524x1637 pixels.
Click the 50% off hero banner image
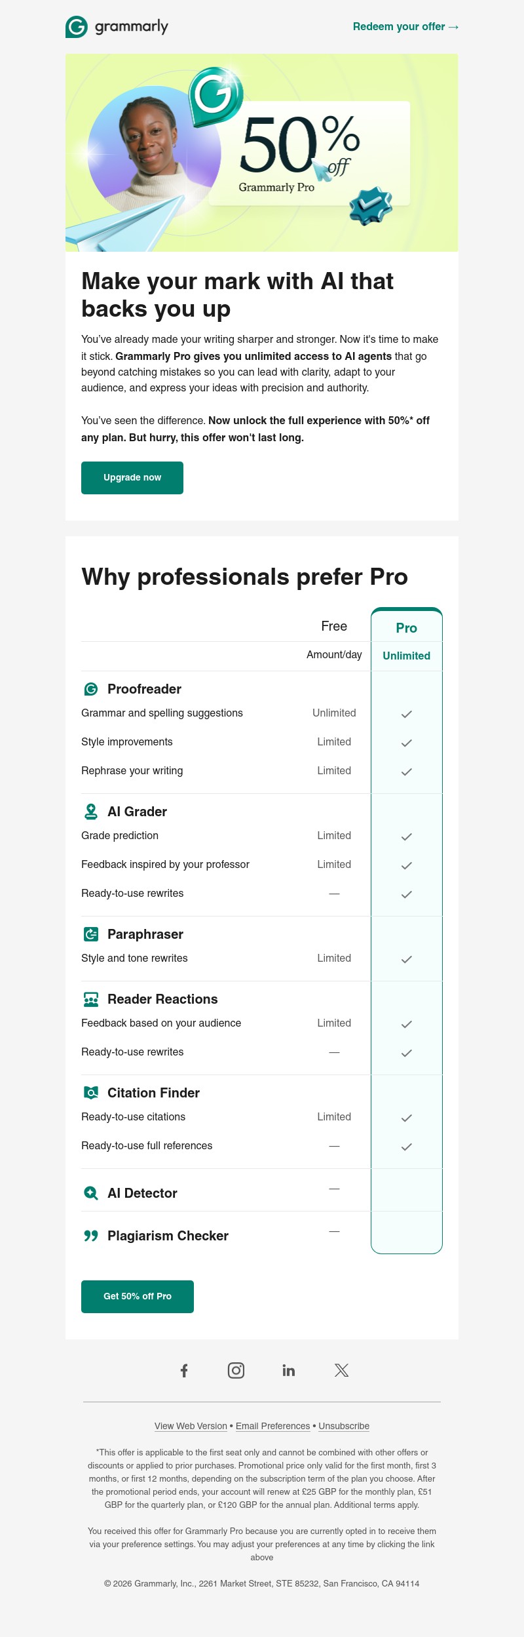(x=262, y=153)
